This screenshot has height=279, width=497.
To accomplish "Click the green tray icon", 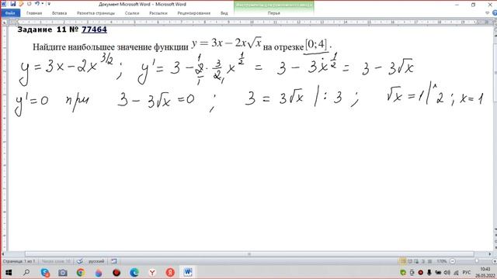I will coord(403,272).
